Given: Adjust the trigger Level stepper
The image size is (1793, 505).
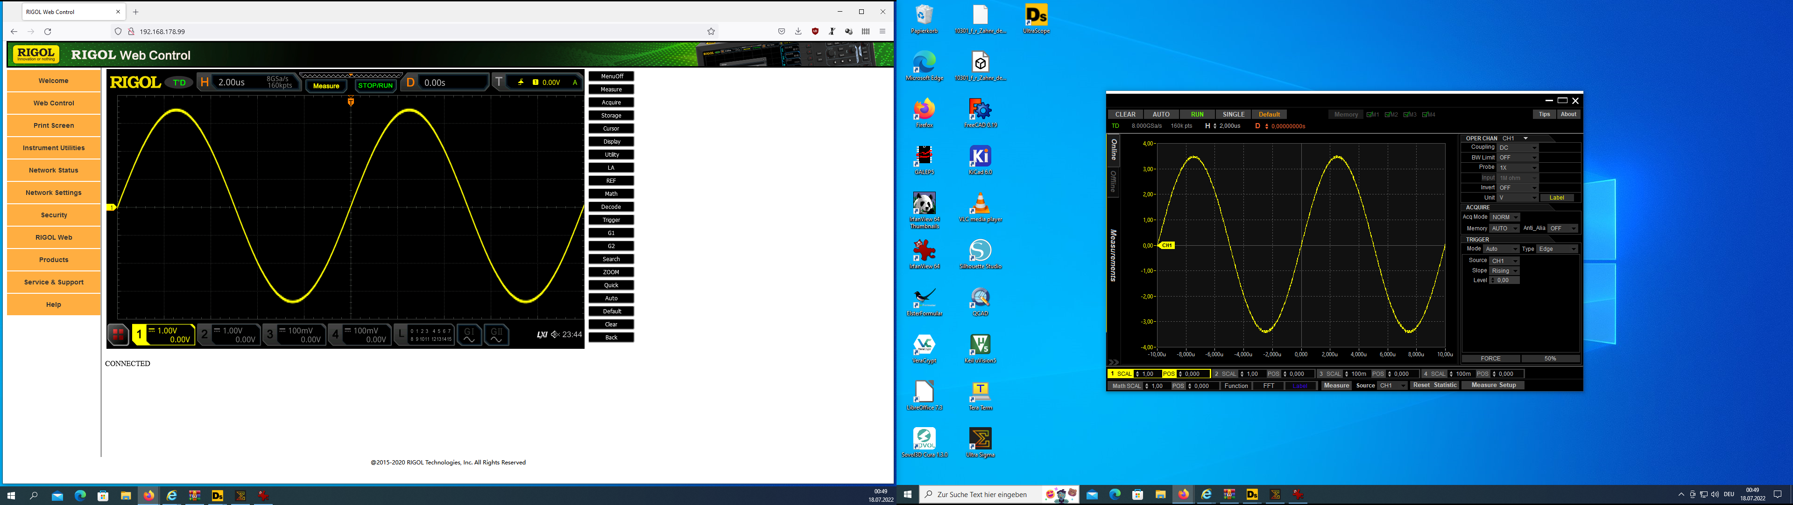Looking at the screenshot, I should tap(1492, 281).
